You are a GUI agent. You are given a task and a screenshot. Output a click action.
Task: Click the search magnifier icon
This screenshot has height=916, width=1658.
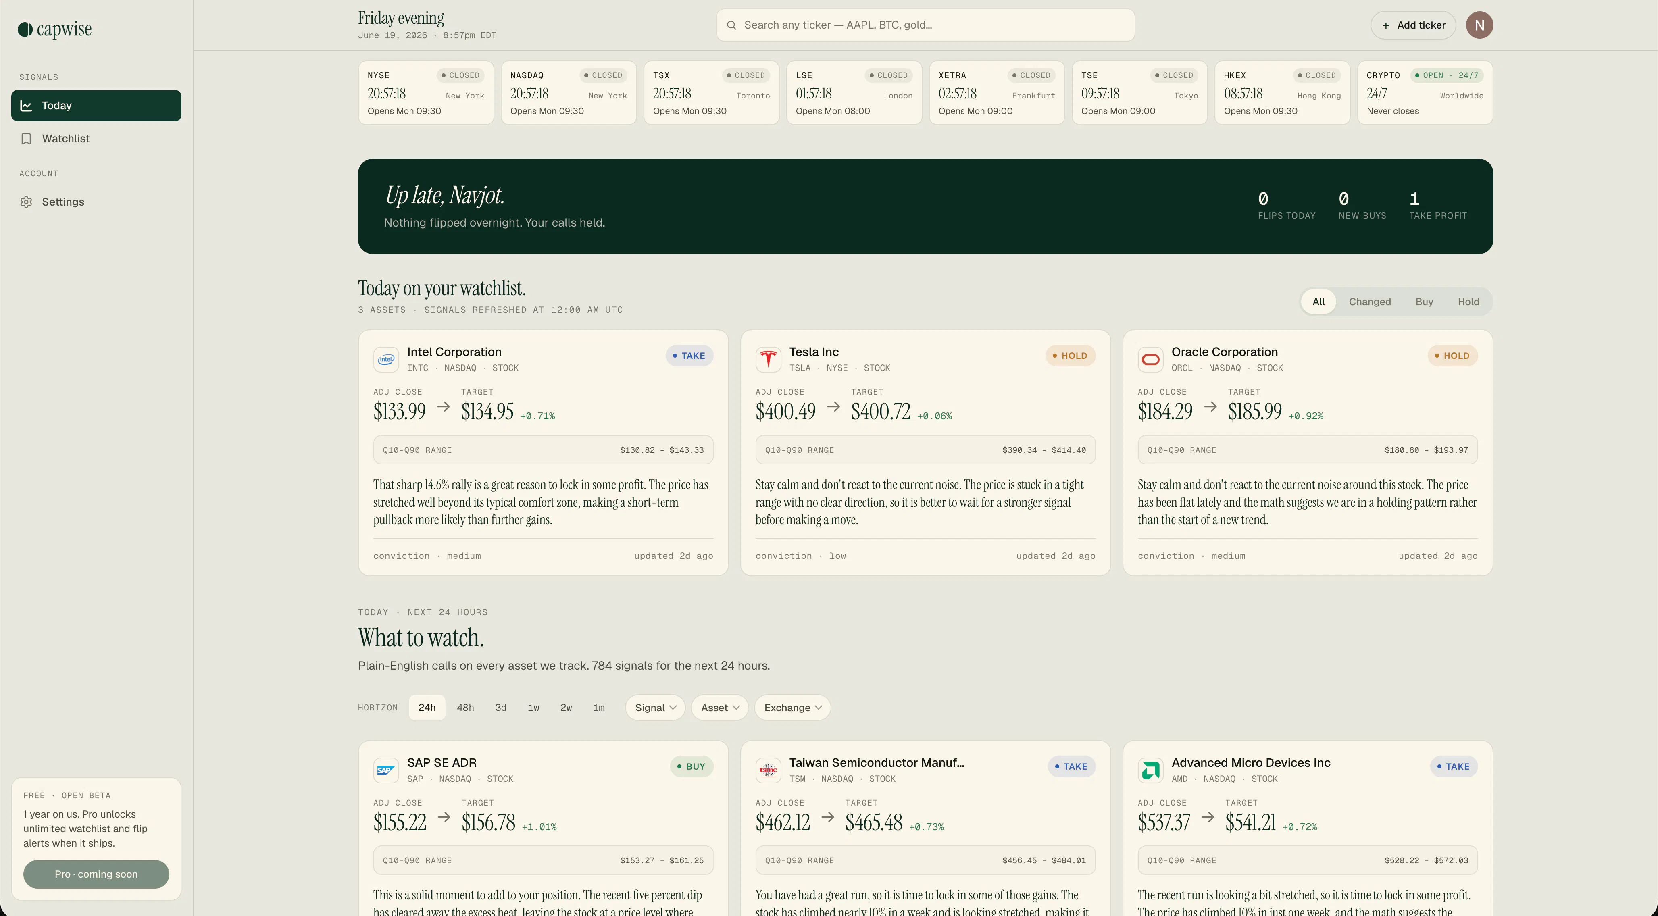point(731,25)
